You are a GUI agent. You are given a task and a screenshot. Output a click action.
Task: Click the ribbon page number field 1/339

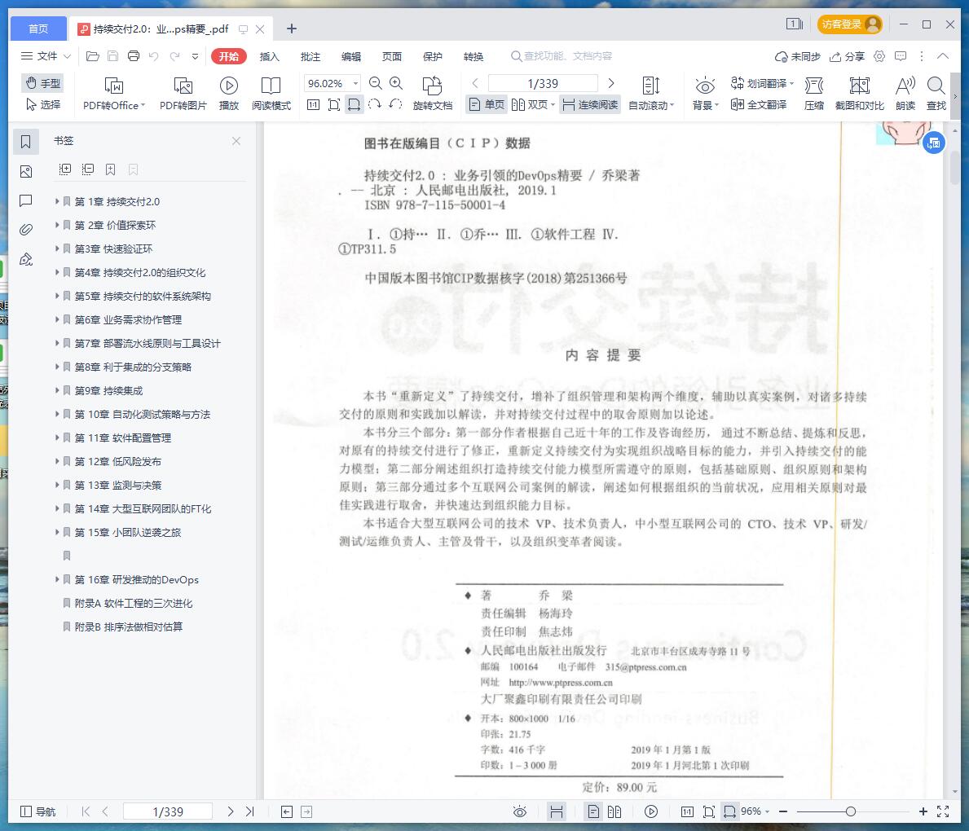[543, 83]
